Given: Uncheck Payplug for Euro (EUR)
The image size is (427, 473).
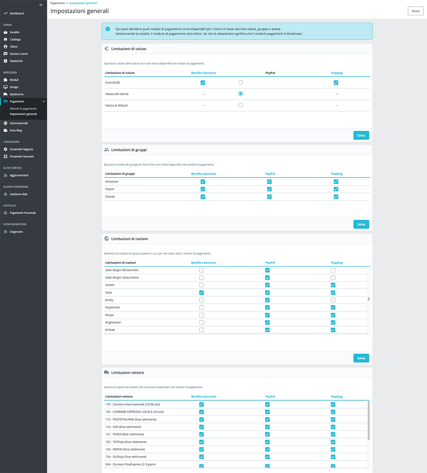Looking at the screenshot, I should tap(336, 82).
